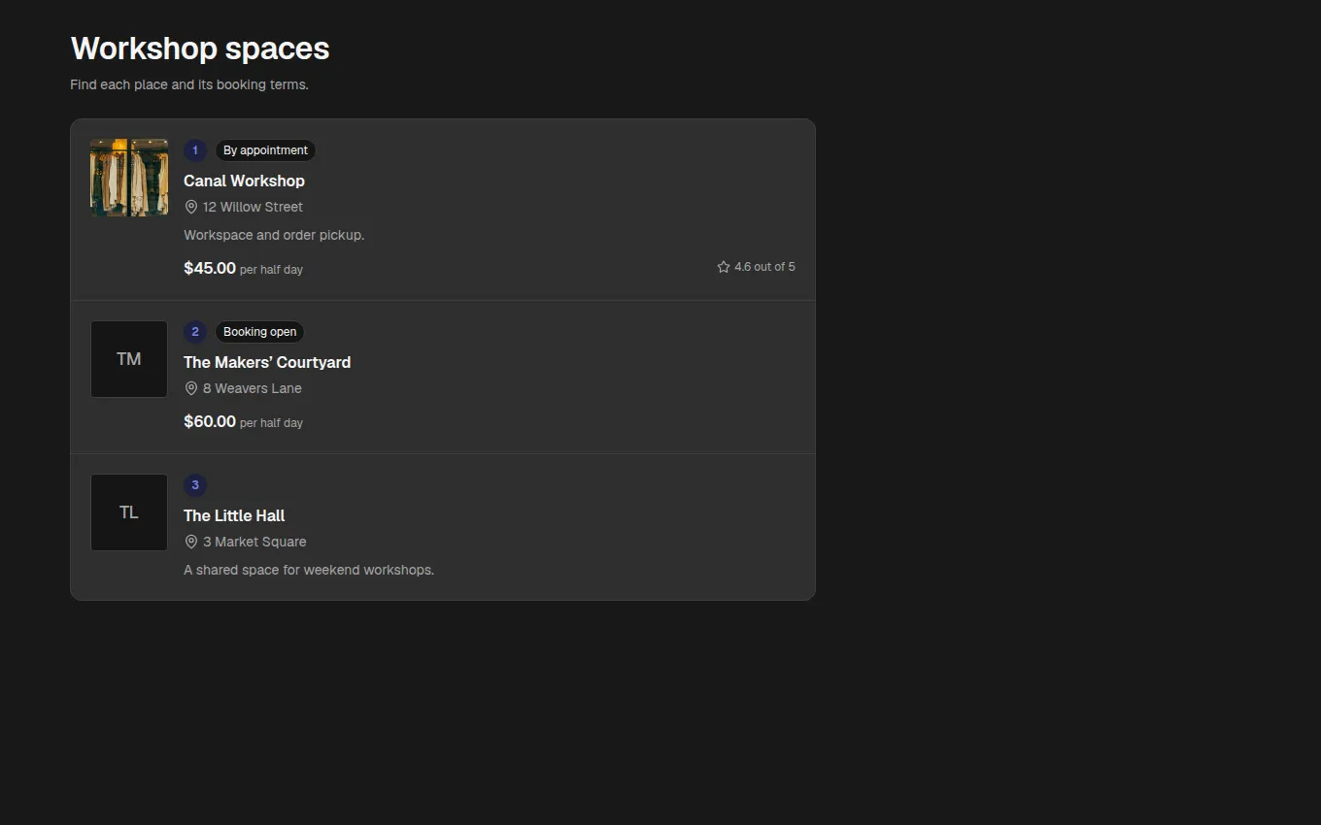Click the location pin beside 8 Weavers Lane
The width and height of the screenshot is (1321, 825).
191,388
